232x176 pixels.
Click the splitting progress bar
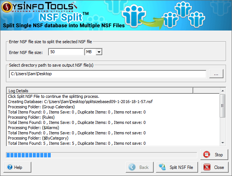(101, 155)
